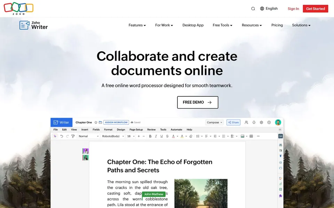Click the purple puzzle add-ons icon
334x208 pixels.
[x=280, y=196]
